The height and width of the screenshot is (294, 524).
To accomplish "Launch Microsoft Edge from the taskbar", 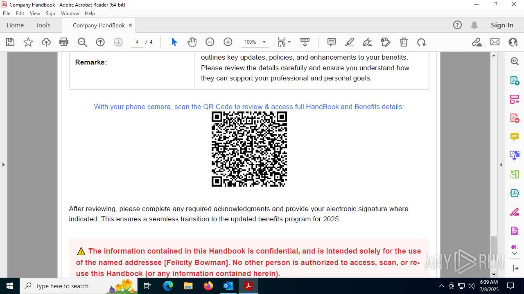I will click(x=168, y=286).
